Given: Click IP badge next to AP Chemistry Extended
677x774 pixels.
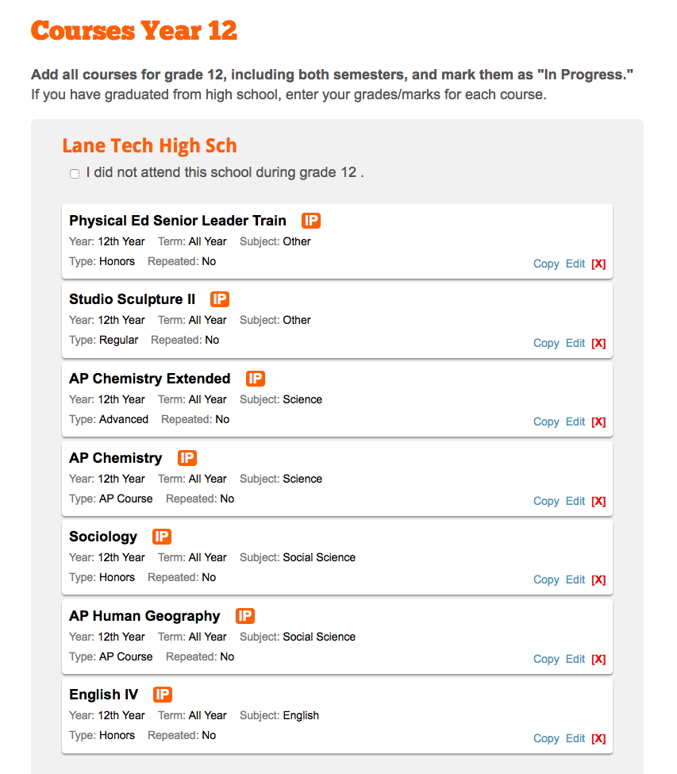Looking at the screenshot, I should pyautogui.click(x=255, y=379).
